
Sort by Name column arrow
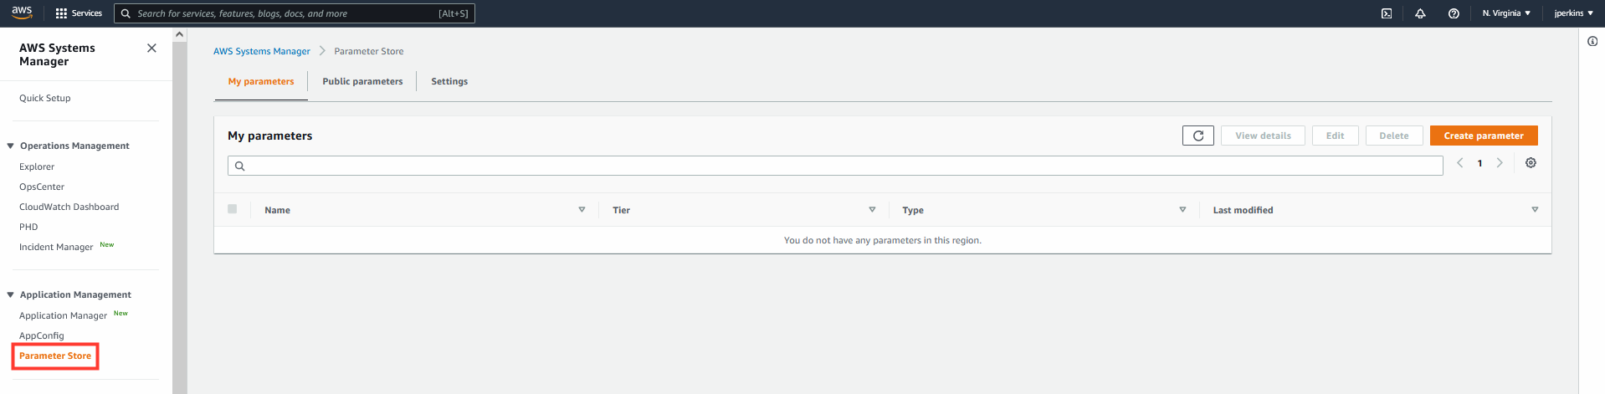[582, 210]
